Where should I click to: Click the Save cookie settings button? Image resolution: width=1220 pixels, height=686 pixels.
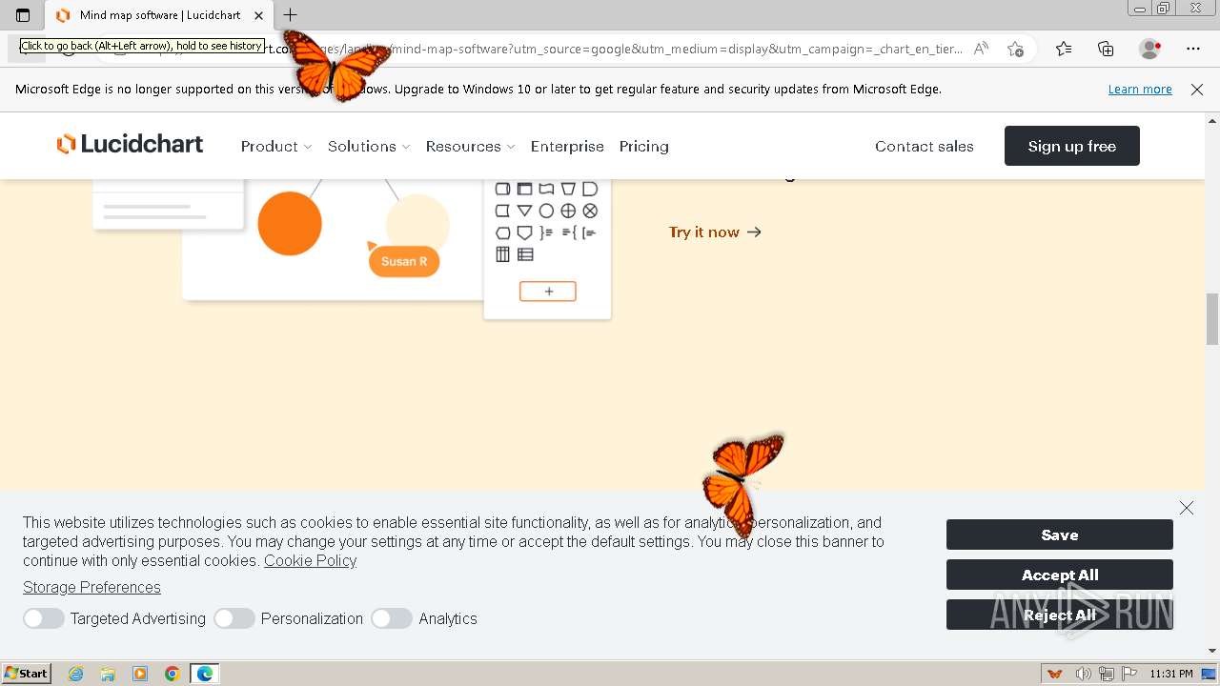pos(1060,535)
